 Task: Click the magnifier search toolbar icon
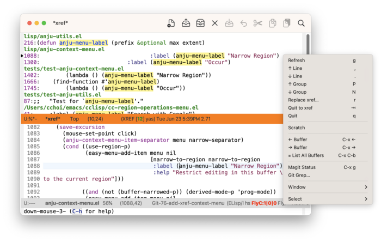(301, 23)
